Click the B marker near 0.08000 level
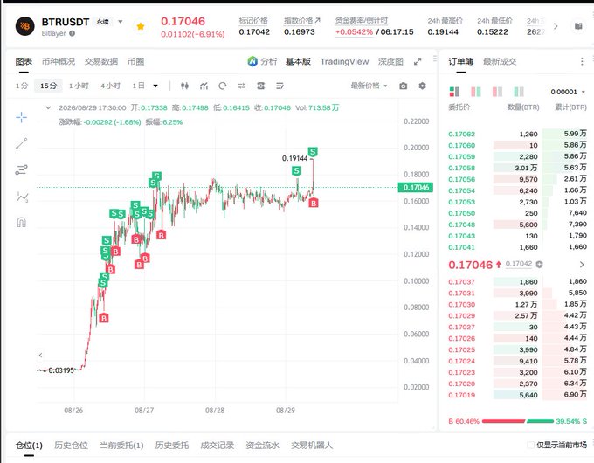Image resolution: width=594 pixels, height=463 pixels. (x=104, y=318)
